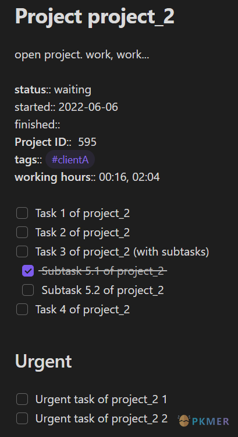The width and height of the screenshot is (238, 437).
Task: Check Urgent task of project_2 2
Action: 22,418
